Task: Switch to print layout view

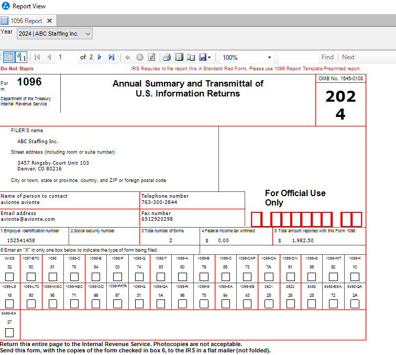Action: coord(179,57)
